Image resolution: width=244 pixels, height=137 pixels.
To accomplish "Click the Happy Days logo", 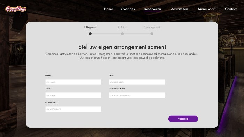I will 16,9.
